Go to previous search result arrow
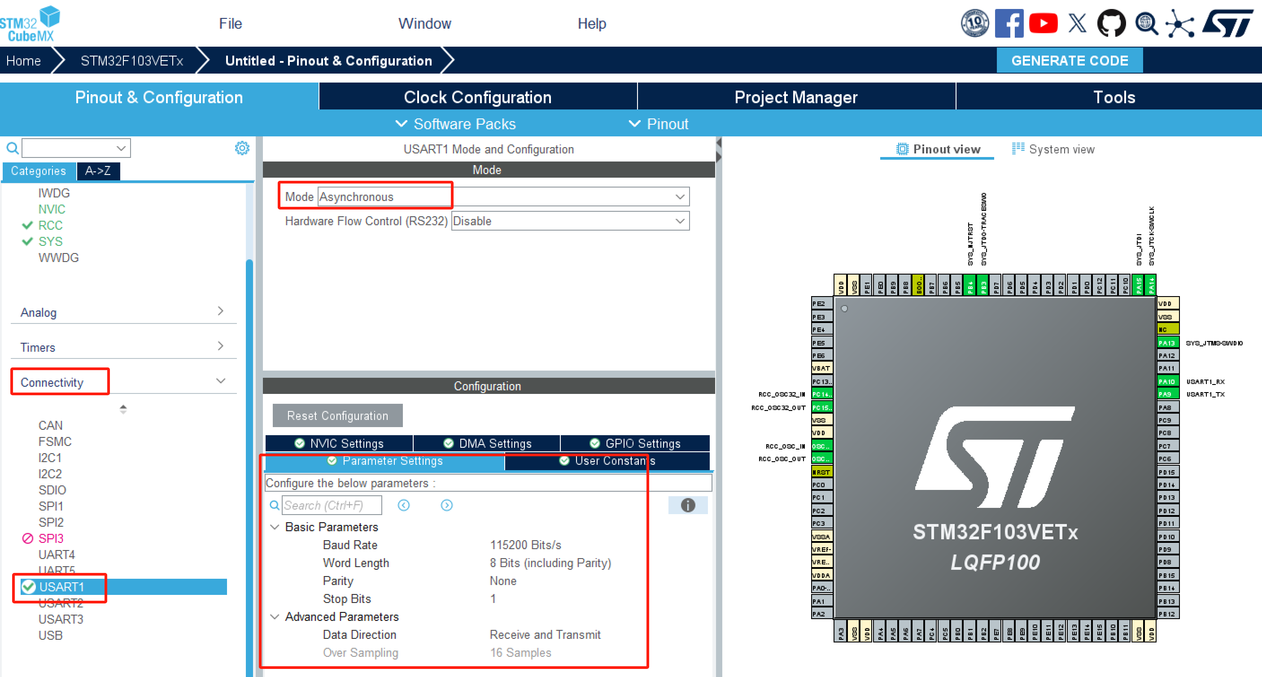Image resolution: width=1262 pixels, height=677 pixels. click(x=404, y=505)
